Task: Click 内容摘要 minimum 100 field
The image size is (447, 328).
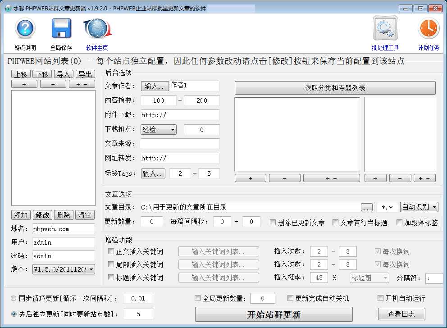Action: [159, 100]
